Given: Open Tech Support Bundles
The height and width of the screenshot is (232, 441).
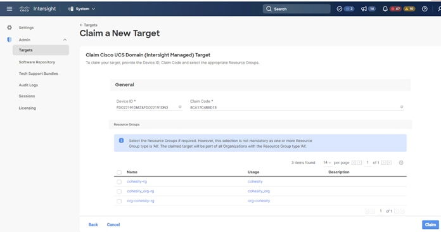Looking at the screenshot, I should pyautogui.click(x=38, y=74).
